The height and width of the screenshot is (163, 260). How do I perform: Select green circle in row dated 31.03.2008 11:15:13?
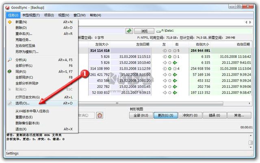pos(170,57)
